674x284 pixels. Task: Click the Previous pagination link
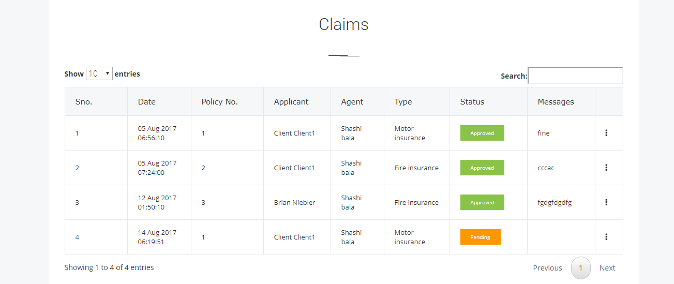tap(547, 268)
